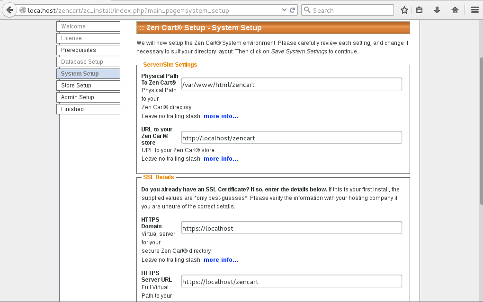Click the vertical page scrollbar
Screen dimensions: 483x302
click(x=481, y=131)
